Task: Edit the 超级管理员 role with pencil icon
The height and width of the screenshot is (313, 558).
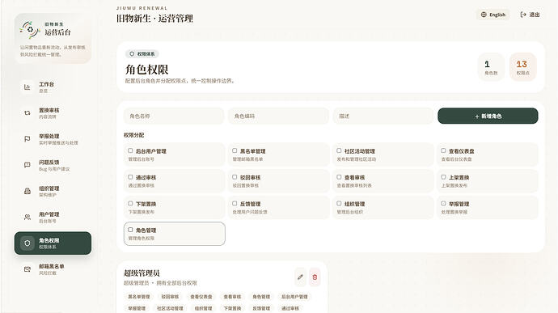Action: (x=300, y=277)
